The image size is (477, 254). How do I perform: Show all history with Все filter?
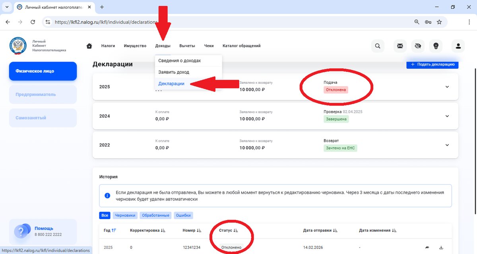click(x=105, y=216)
